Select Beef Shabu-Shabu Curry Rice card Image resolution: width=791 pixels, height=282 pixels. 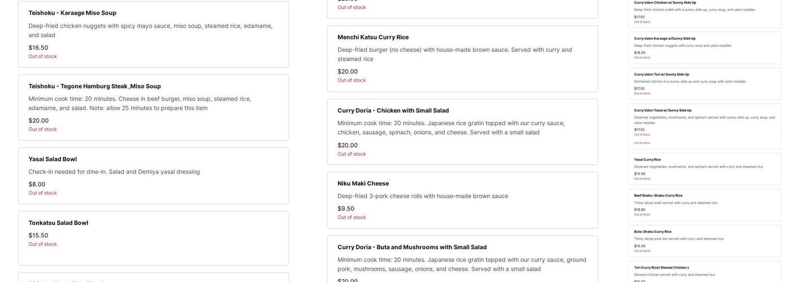click(704, 205)
